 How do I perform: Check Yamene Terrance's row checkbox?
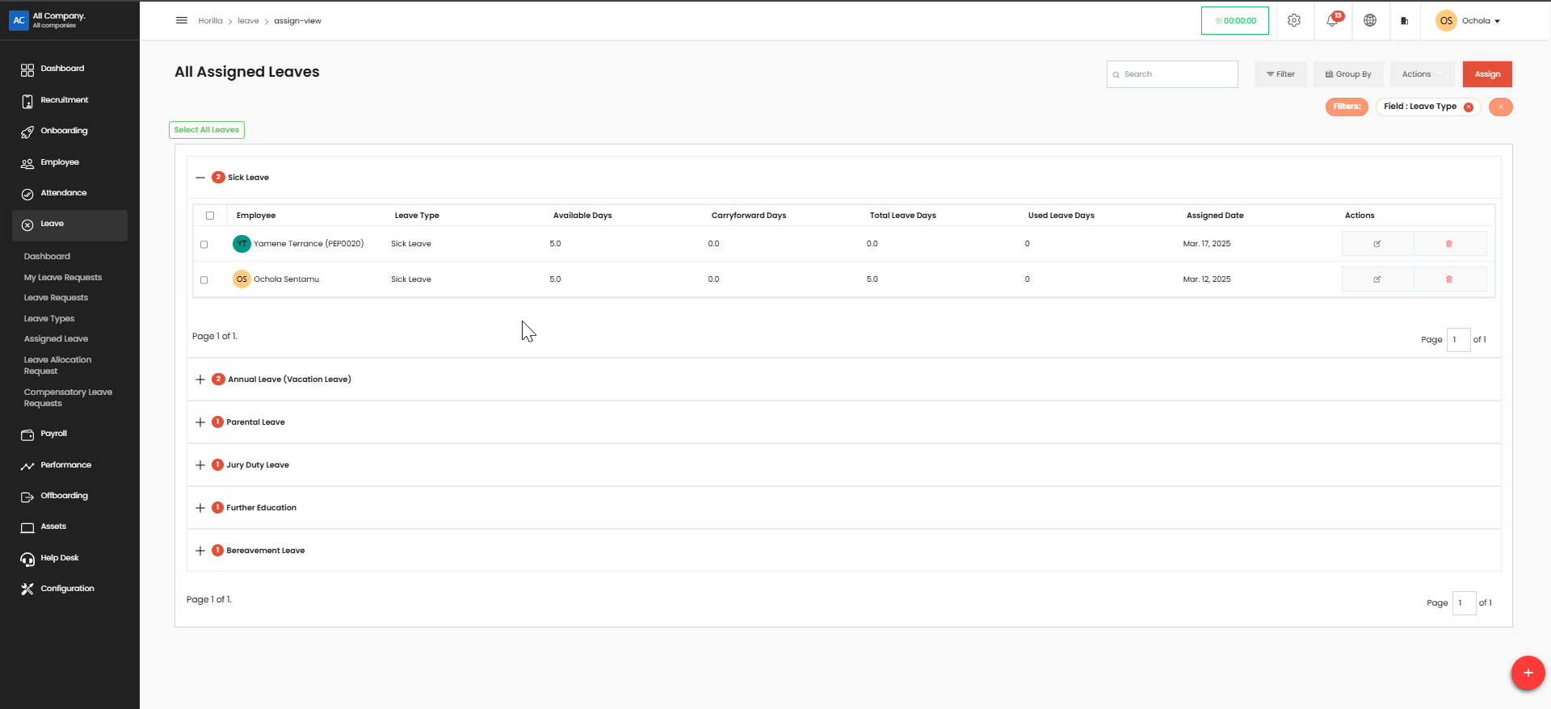204,245
